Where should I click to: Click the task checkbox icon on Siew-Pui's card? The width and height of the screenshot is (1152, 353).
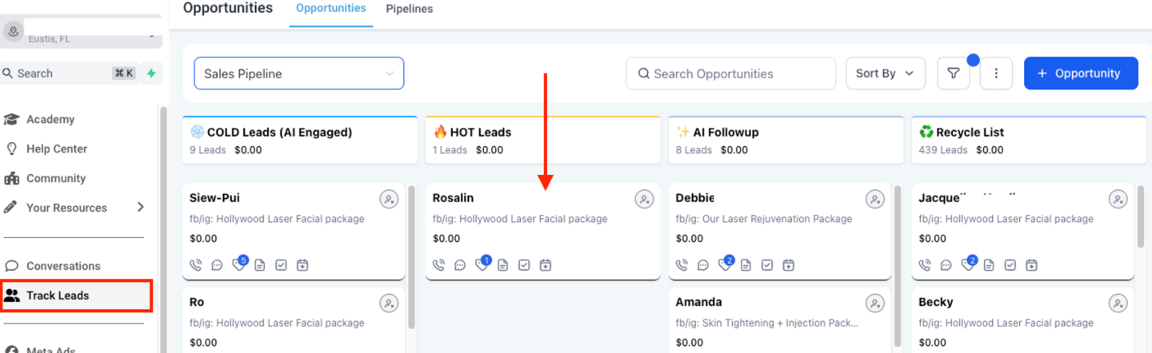281,265
